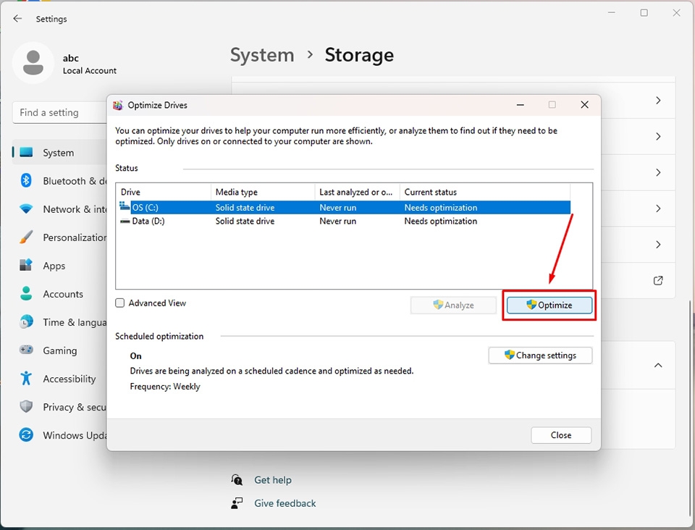The width and height of the screenshot is (695, 530).
Task: Click the Bluetooth icon in sidebar
Action: coord(26,180)
